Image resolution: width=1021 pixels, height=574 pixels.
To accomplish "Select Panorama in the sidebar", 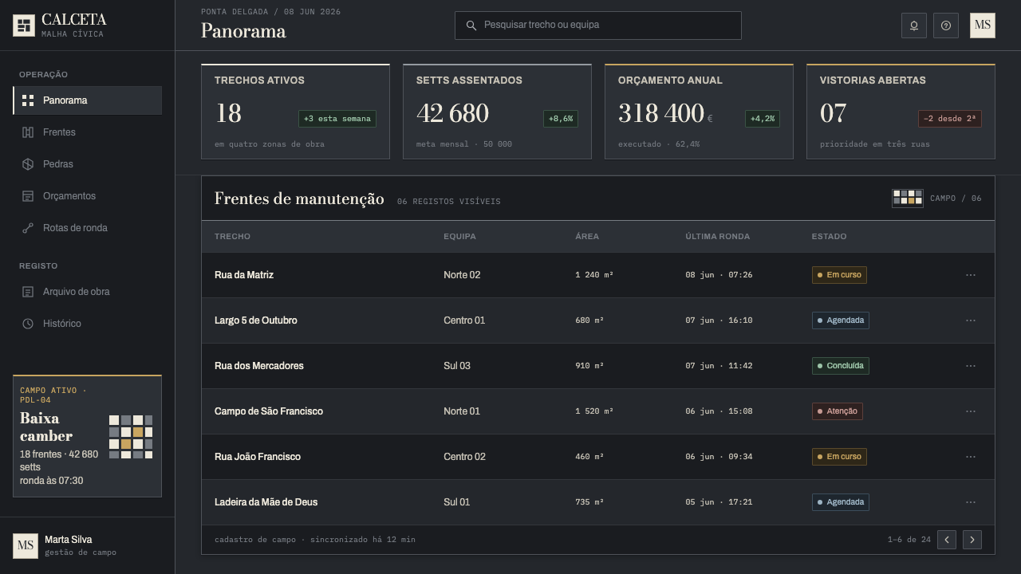I will point(88,100).
